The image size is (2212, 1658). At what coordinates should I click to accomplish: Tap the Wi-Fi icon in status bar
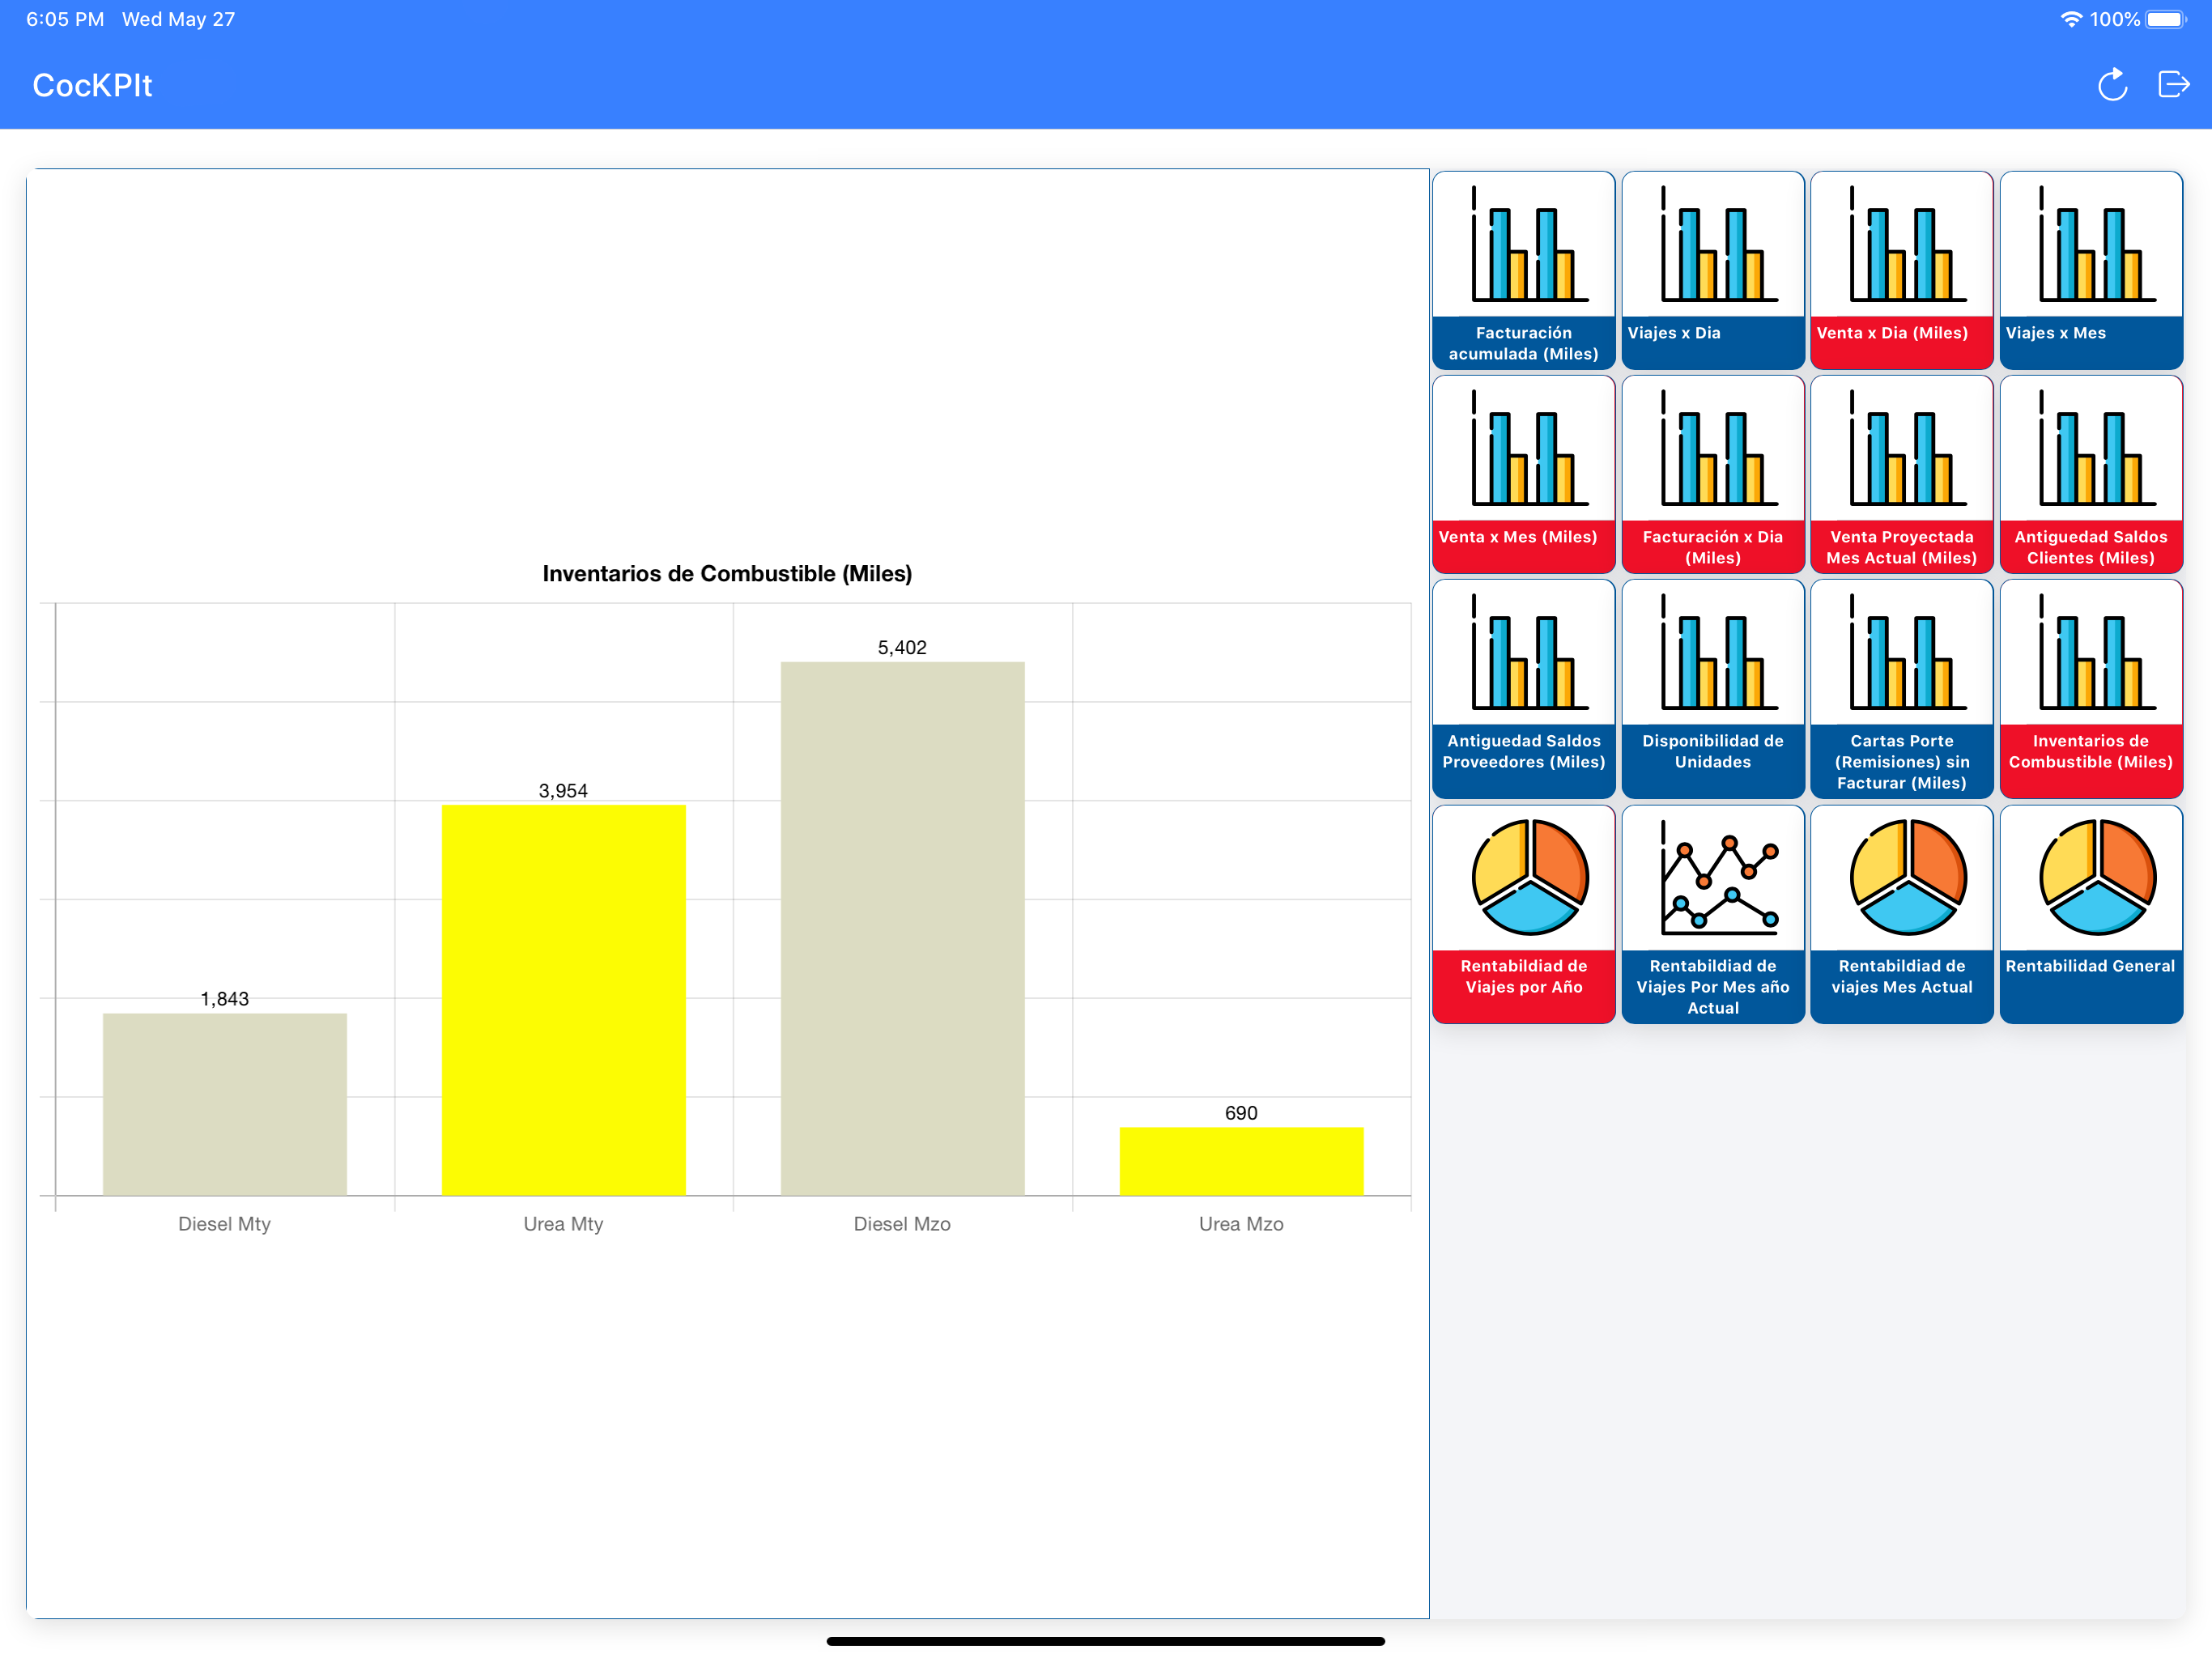tap(2071, 19)
